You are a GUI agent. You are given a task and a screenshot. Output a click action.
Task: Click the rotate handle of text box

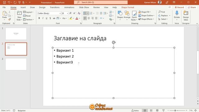[114, 42]
